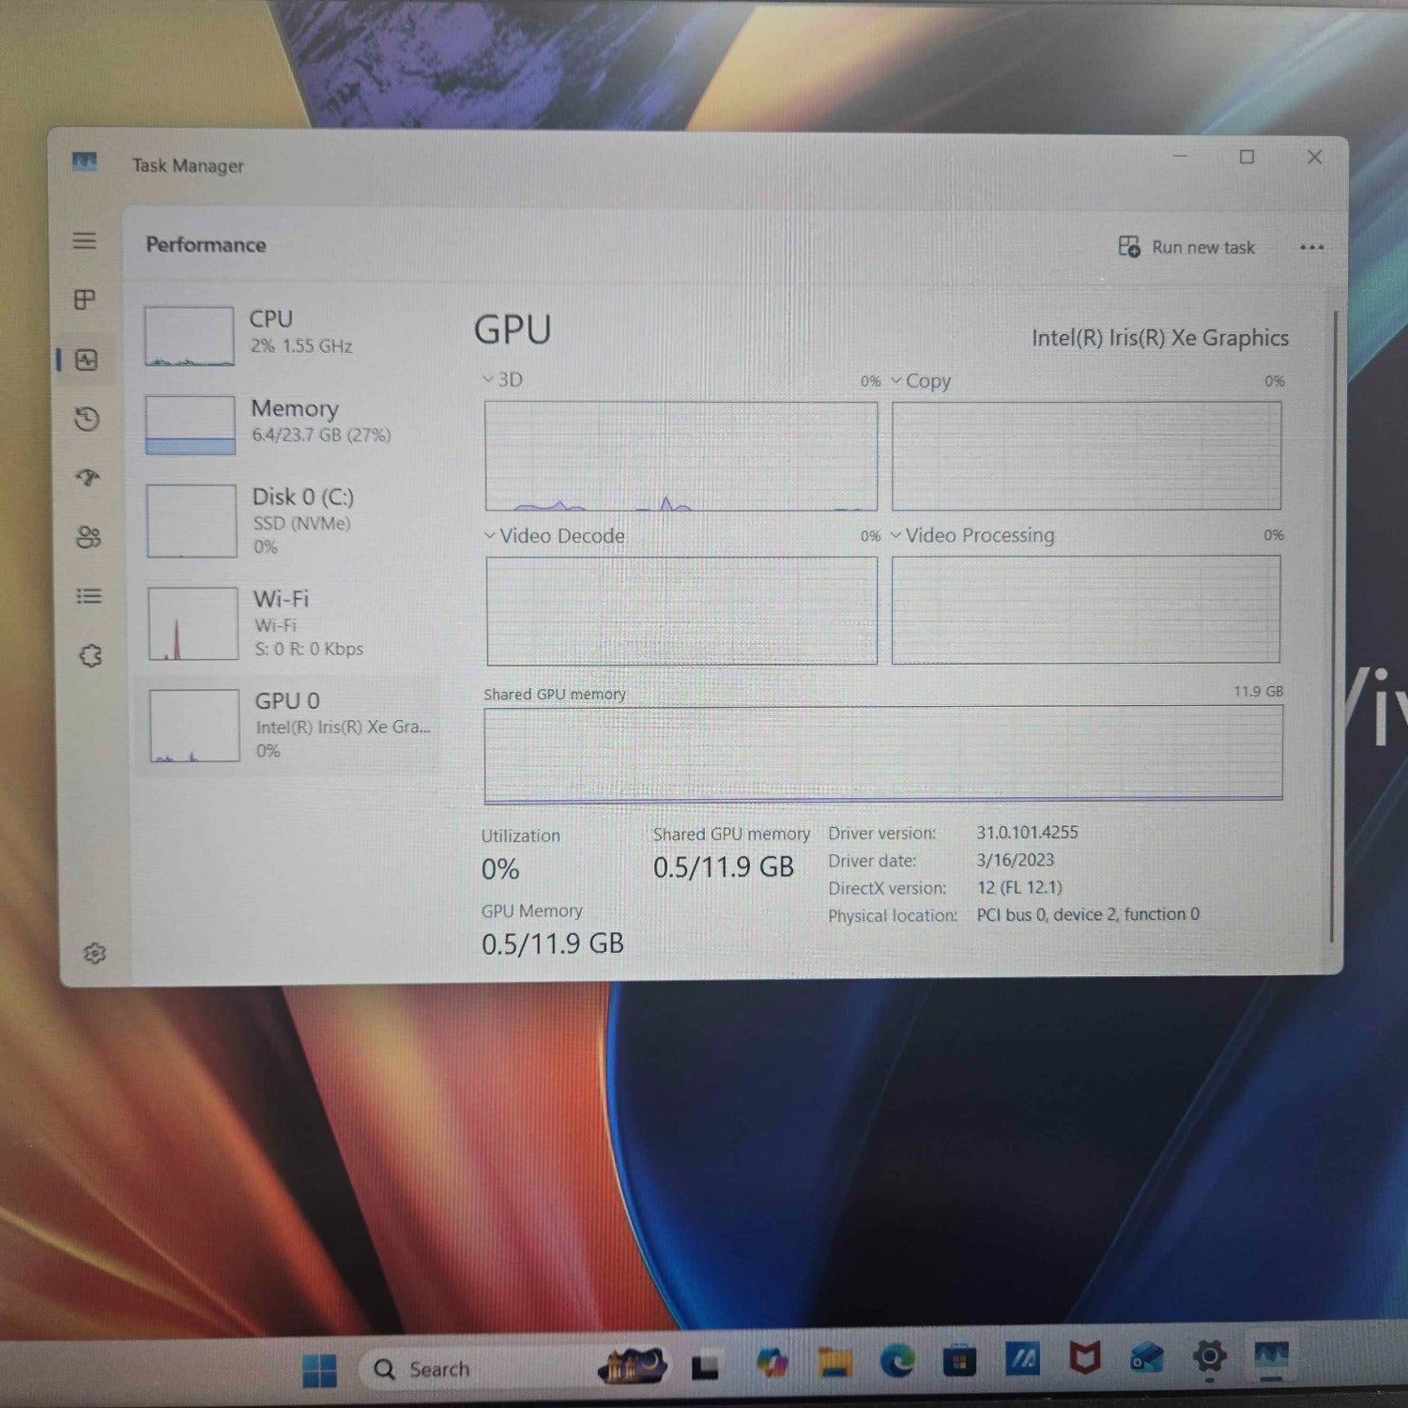Select Wi-Fi performance item
The image size is (1408, 1408).
coord(286,623)
